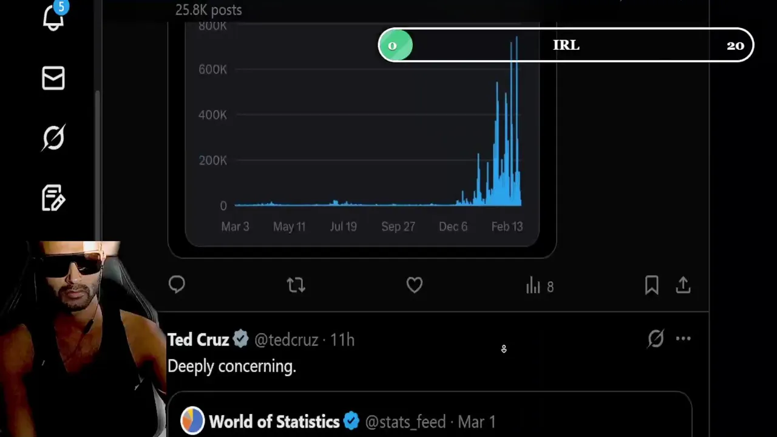
Task: Bookmark the chart post
Action: (x=651, y=285)
